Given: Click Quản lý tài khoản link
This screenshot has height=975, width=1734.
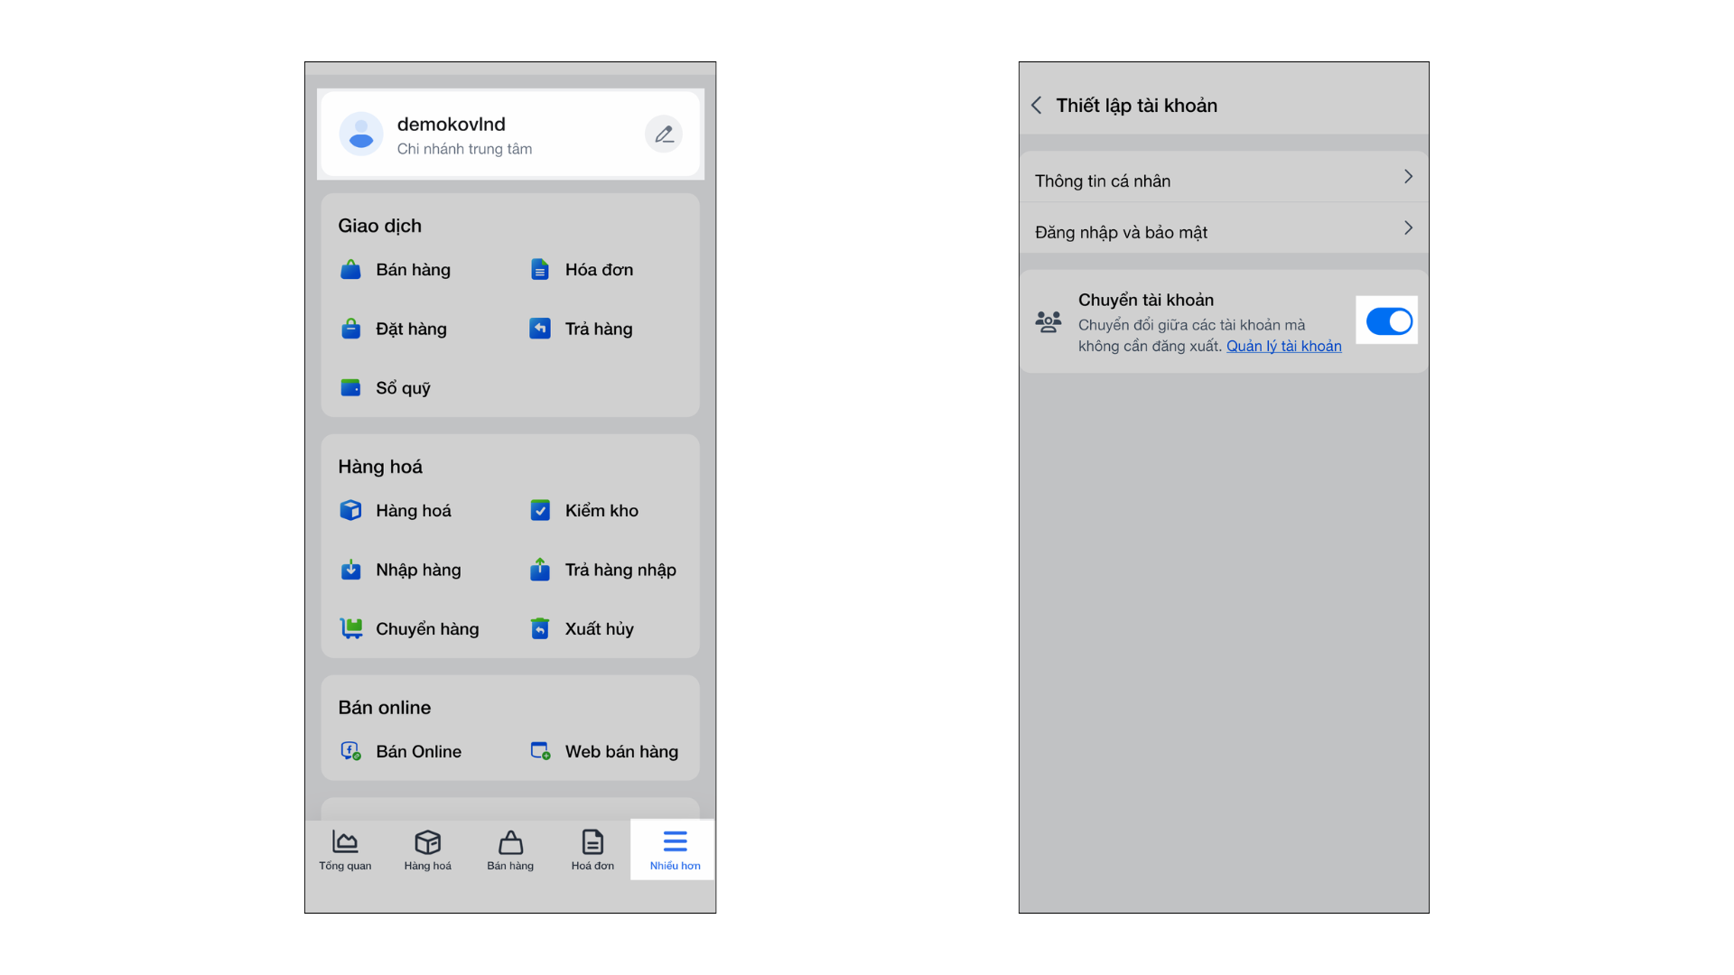Looking at the screenshot, I should tap(1283, 347).
